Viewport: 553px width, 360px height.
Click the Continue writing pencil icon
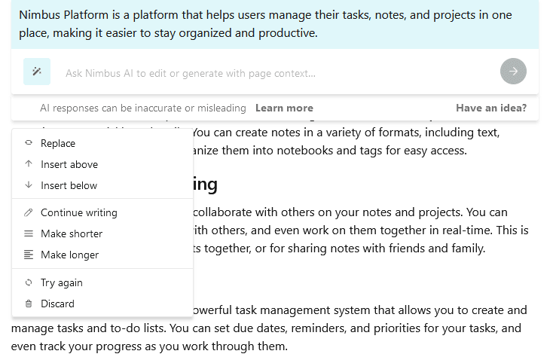[x=29, y=212]
